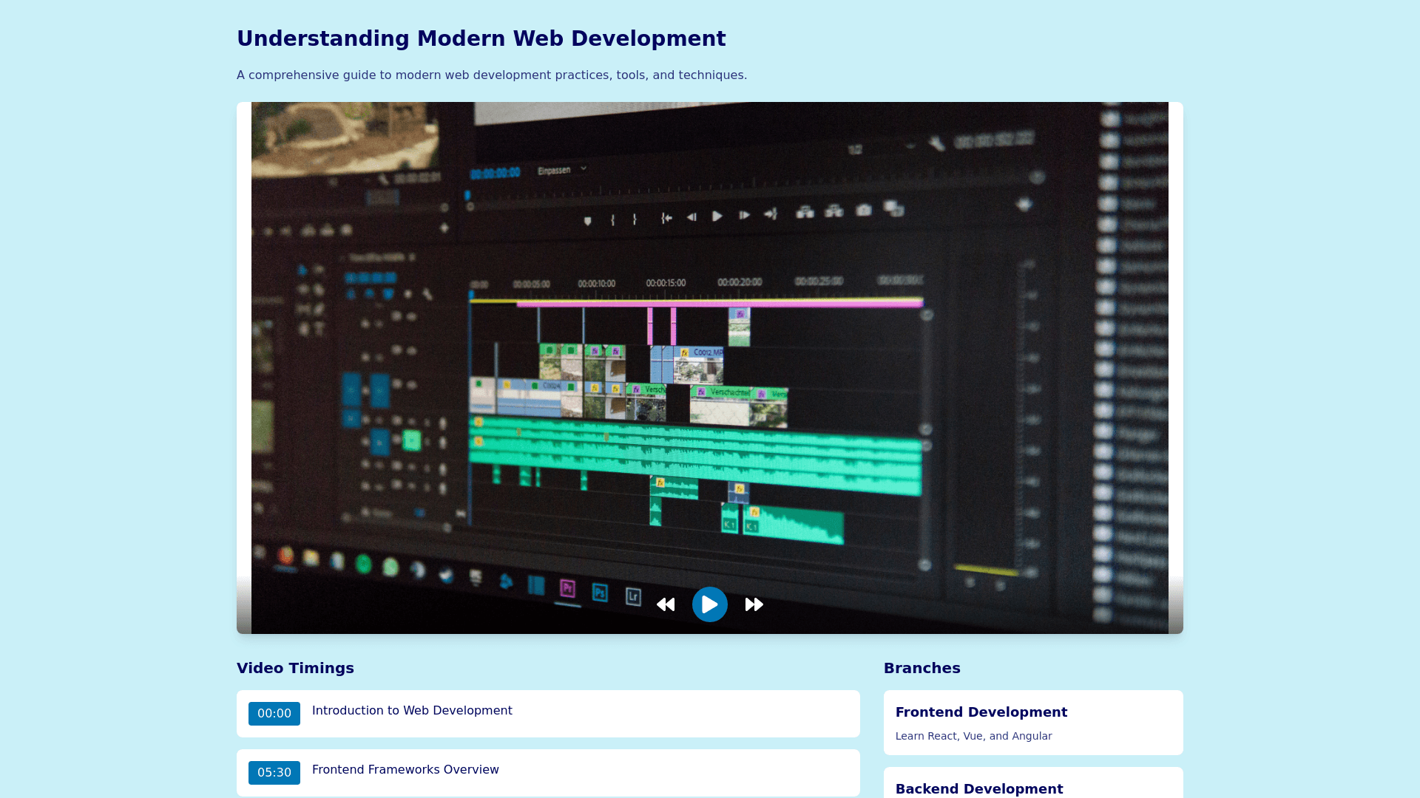The height and width of the screenshot is (798, 1420).
Task: Click the camera export-frame icon in monitor
Action: click(863, 211)
